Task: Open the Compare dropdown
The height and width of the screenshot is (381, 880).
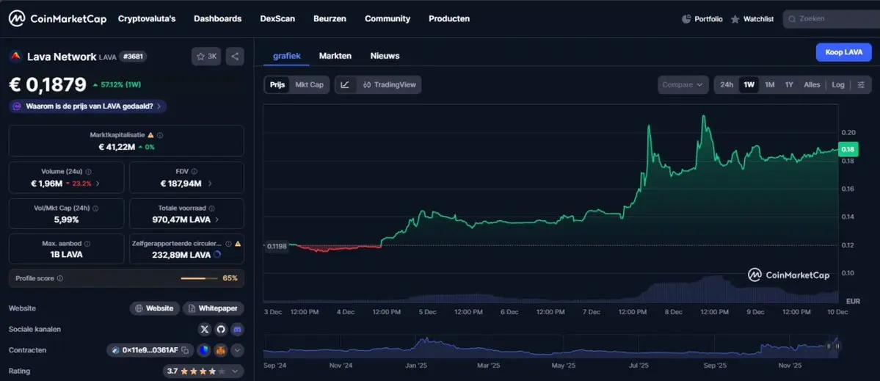Action: click(683, 84)
